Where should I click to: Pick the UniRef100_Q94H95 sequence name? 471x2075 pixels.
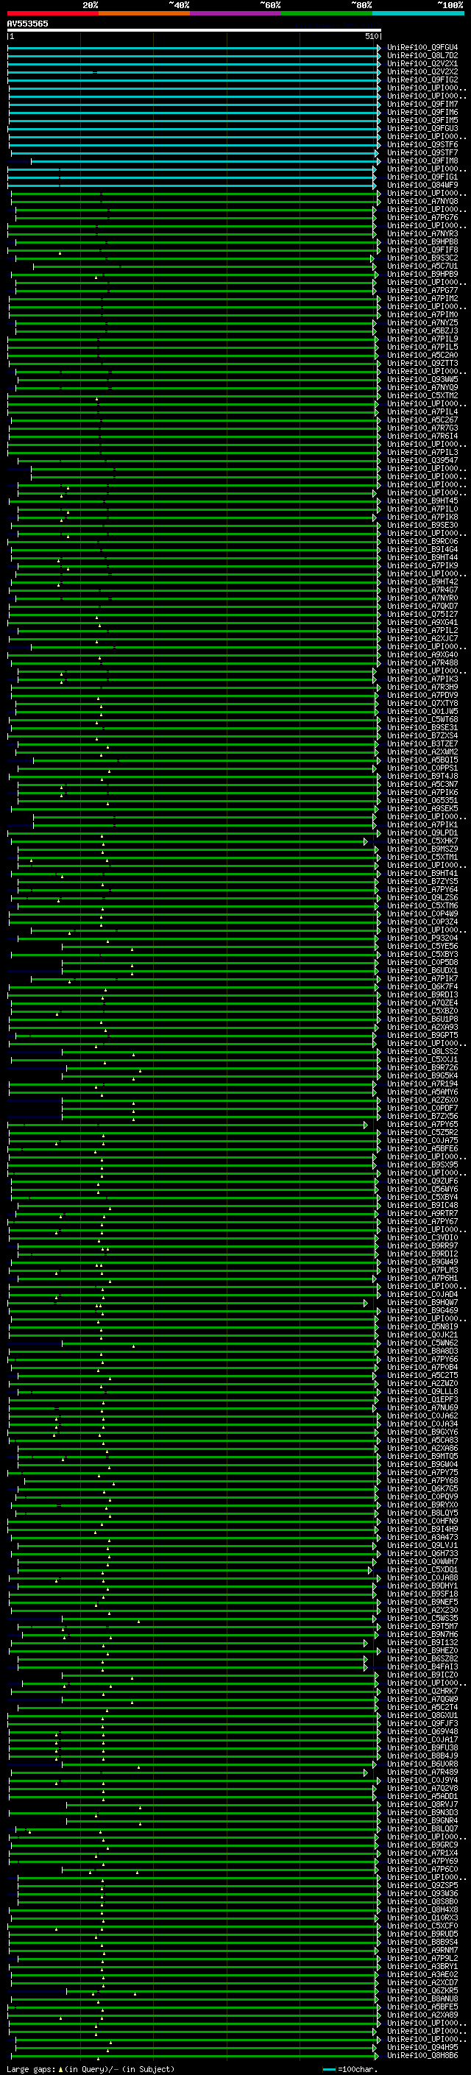pos(422,2048)
